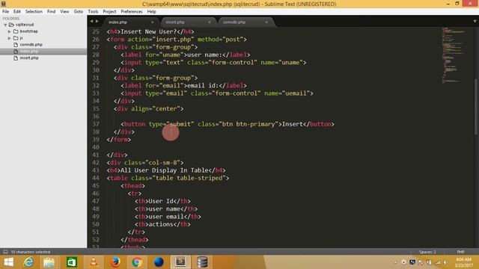Screen dimensions: 479x269
Task: Open the Preferences menu
Action: click(132, 11)
